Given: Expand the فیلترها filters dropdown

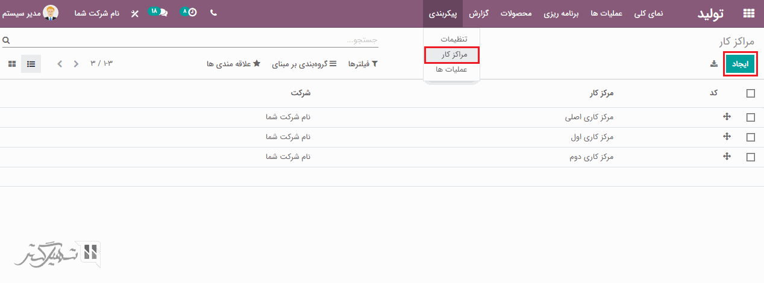Looking at the screenshot, I should (x=363, y=64).
